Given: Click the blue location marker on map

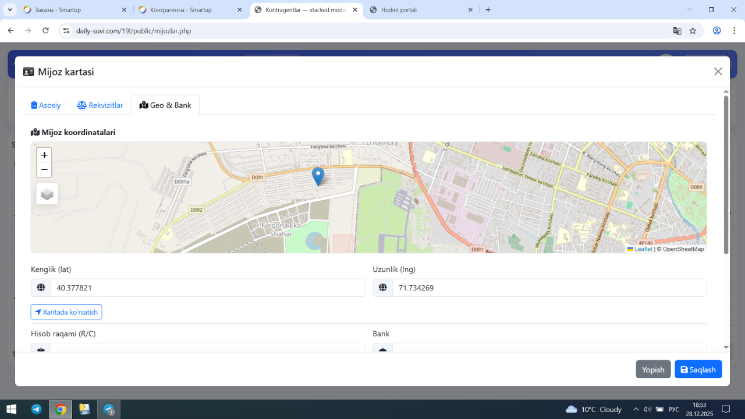Looking at the screenshot, I should click(318, 175).
